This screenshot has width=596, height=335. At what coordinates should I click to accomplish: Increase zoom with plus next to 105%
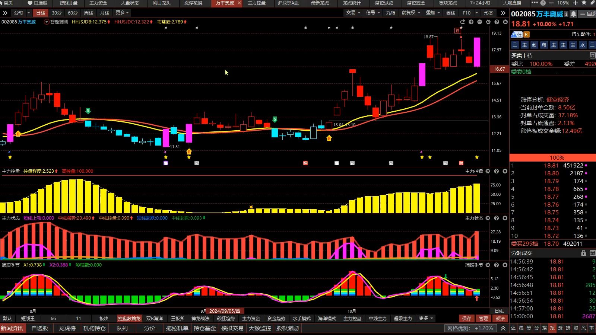click(x=575, y=3)
